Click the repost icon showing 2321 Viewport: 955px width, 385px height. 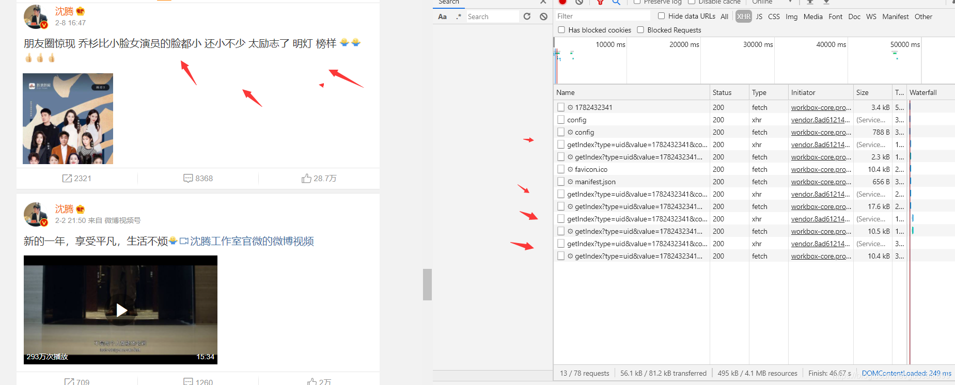click(x=67, y=178)
